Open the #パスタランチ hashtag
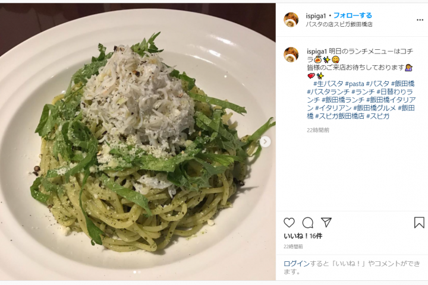This screenshot has width=428, height=285. tap(328, 92)
